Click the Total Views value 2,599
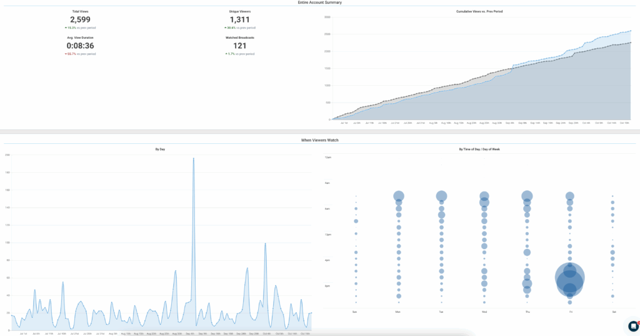 pyautogui.click(x=80, y=20)
